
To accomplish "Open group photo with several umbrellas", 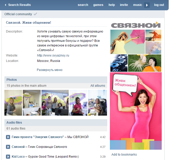I will 55,103.
